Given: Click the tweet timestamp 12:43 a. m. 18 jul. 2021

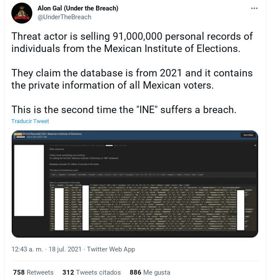Looking at the screenshot, I should click(x=47, y=249).
